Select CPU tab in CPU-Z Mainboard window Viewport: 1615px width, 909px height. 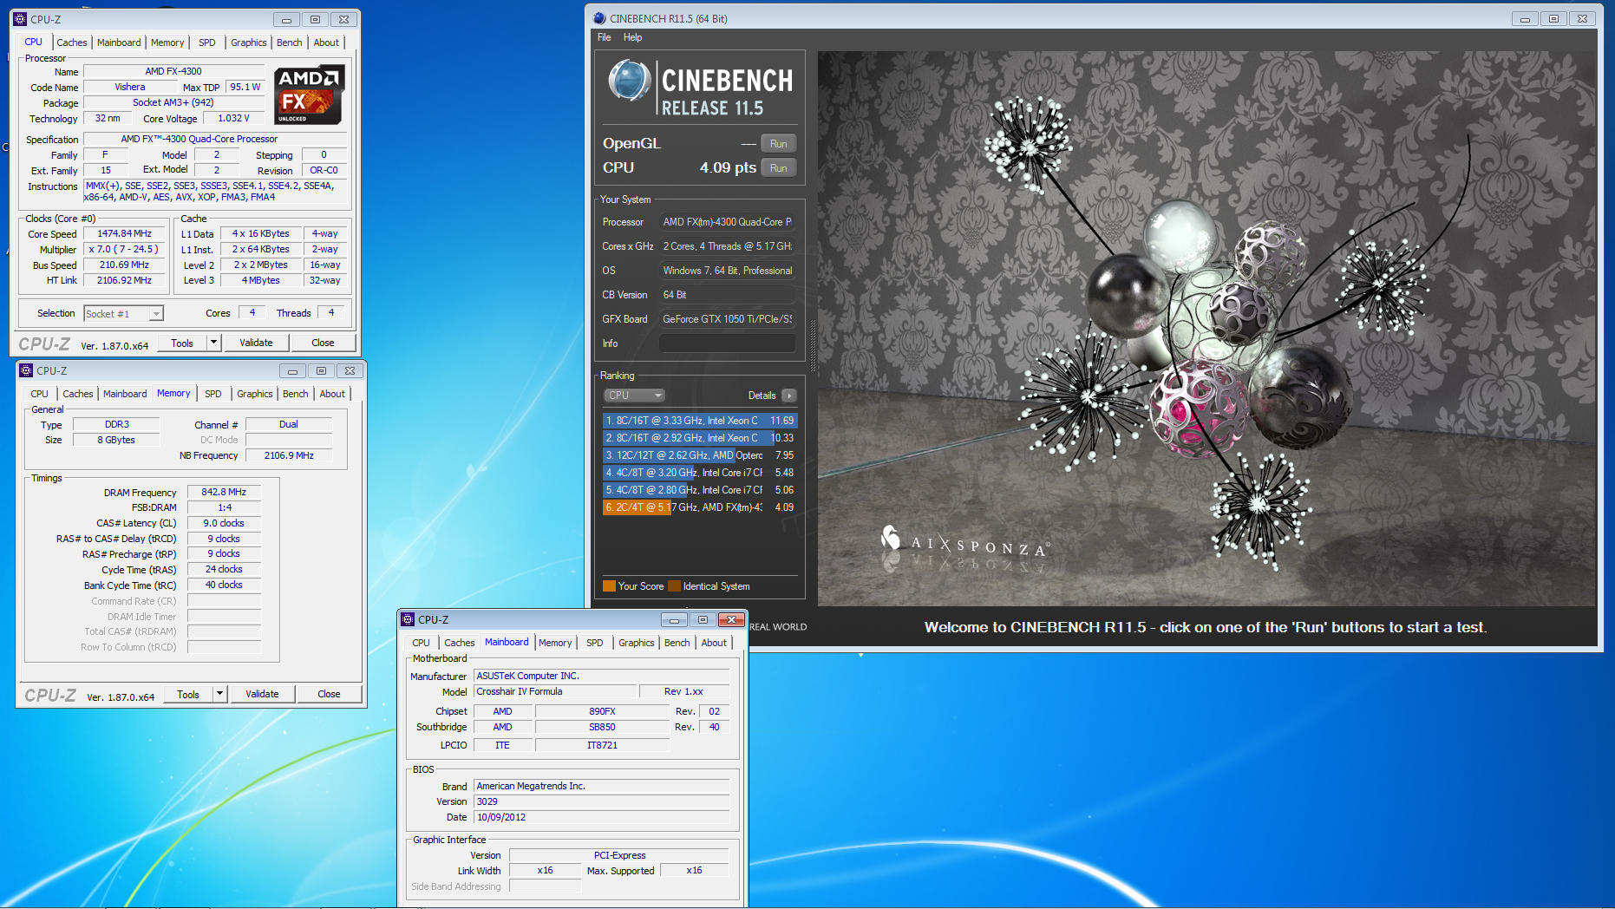coord(422,643)
